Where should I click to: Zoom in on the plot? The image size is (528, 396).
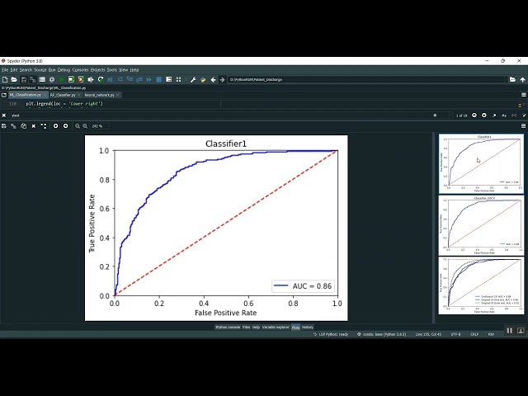(x=85, y=126)
